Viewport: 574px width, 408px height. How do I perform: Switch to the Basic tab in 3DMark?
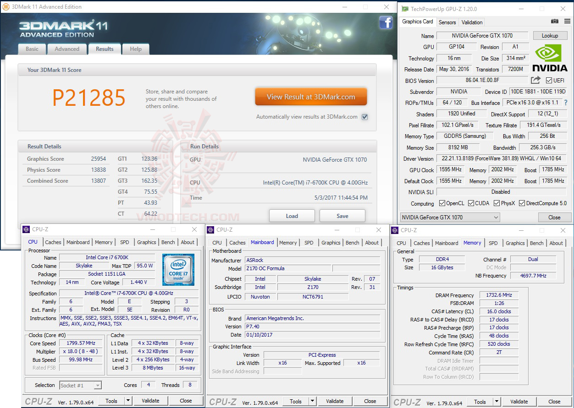32,49
